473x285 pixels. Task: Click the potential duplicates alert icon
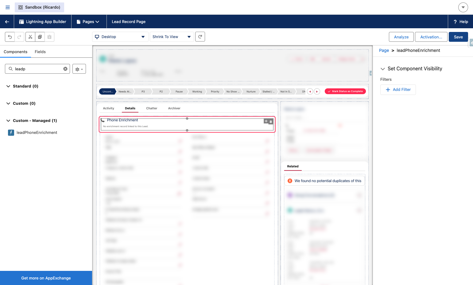(x=290, y=181)
